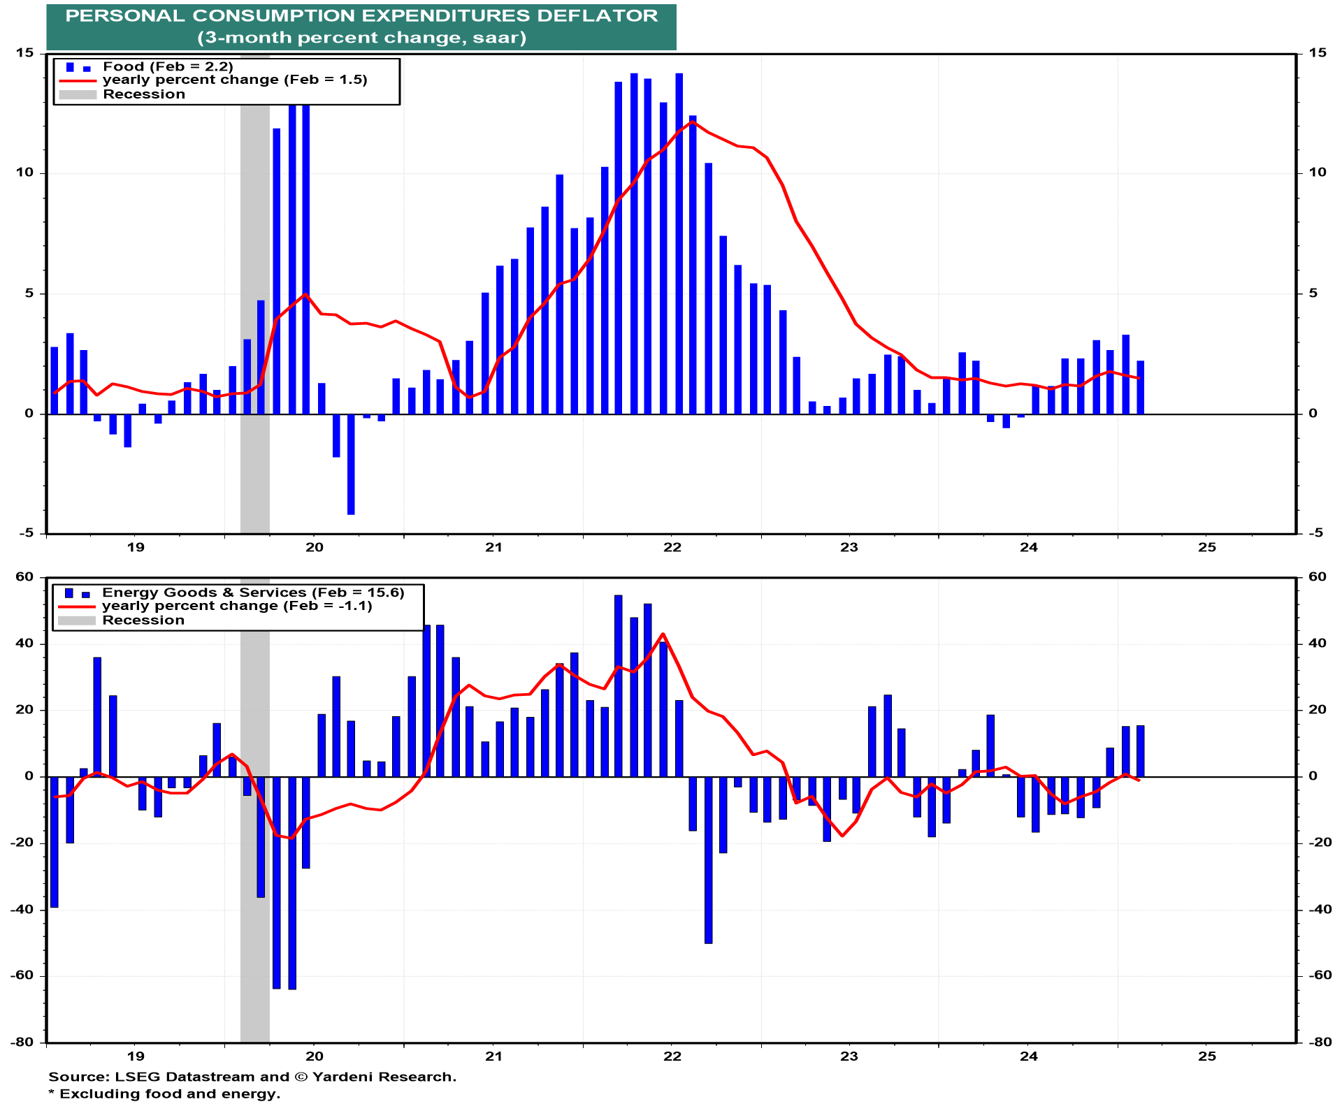Click the gray recession band in the Food chart
The image size is (1342, 1104).
(x=254, y=475)
